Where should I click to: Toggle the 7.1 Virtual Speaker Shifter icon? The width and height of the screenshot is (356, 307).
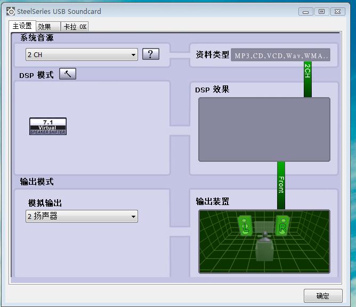[x=48, y=127]
